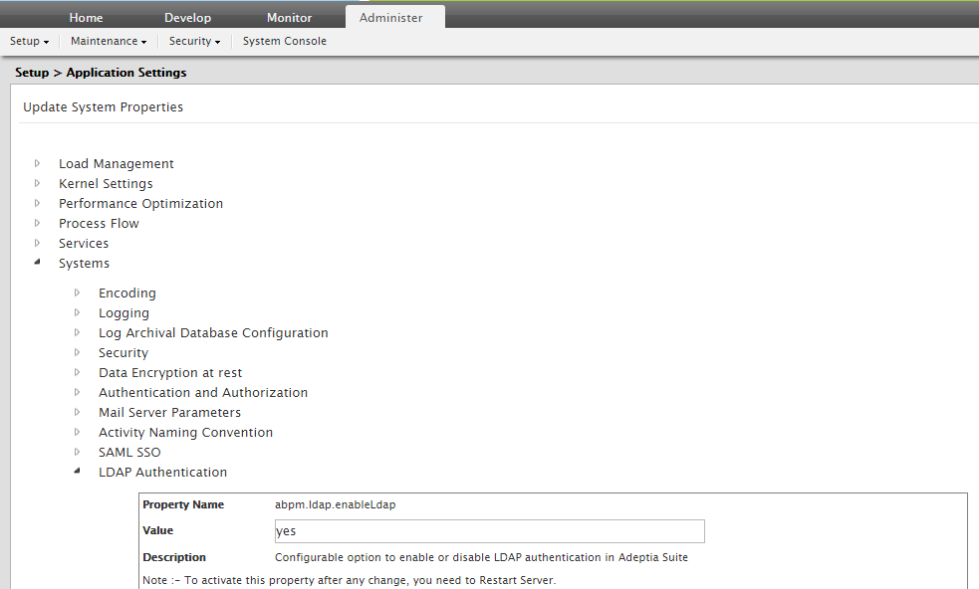This screenshot has width=979, height=589.
Task: Click the System Console link
Action: [284, 42]
